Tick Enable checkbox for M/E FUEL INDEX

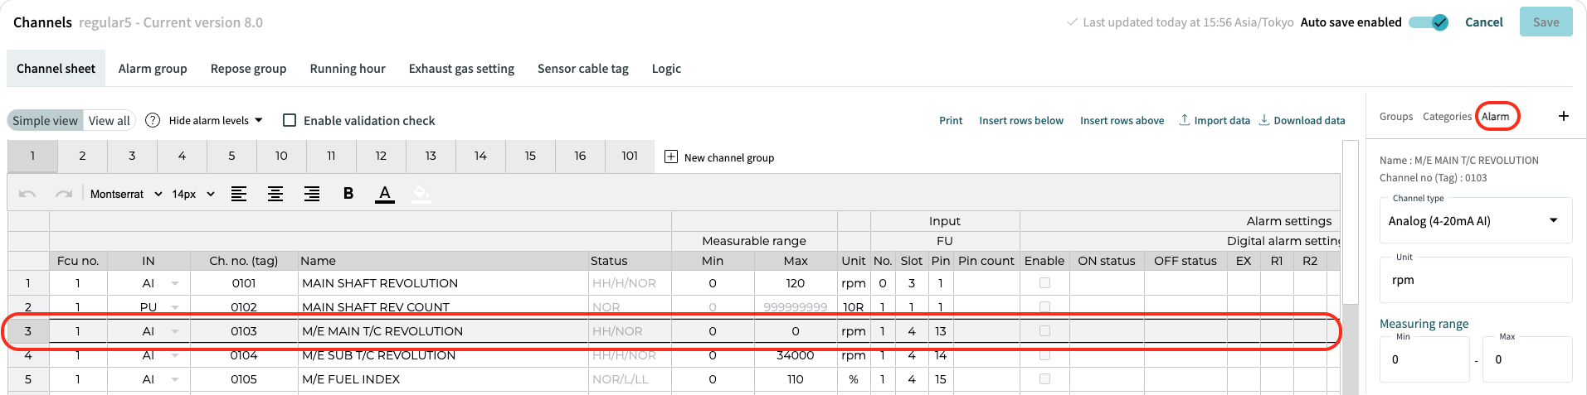[x=1044, y=378]
